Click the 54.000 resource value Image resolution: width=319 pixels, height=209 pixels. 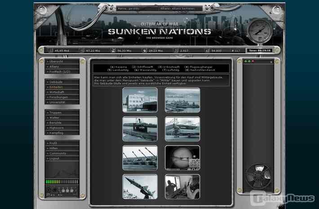217,51
